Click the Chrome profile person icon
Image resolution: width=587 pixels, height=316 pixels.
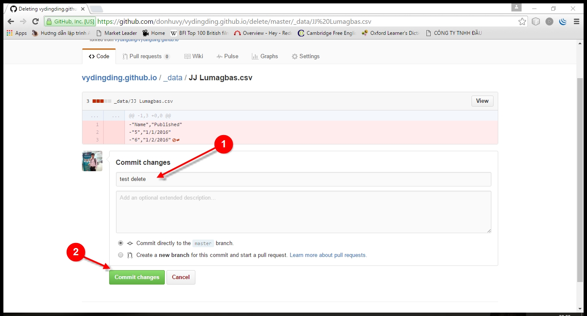pyautogui.click(x=516, y=7)
